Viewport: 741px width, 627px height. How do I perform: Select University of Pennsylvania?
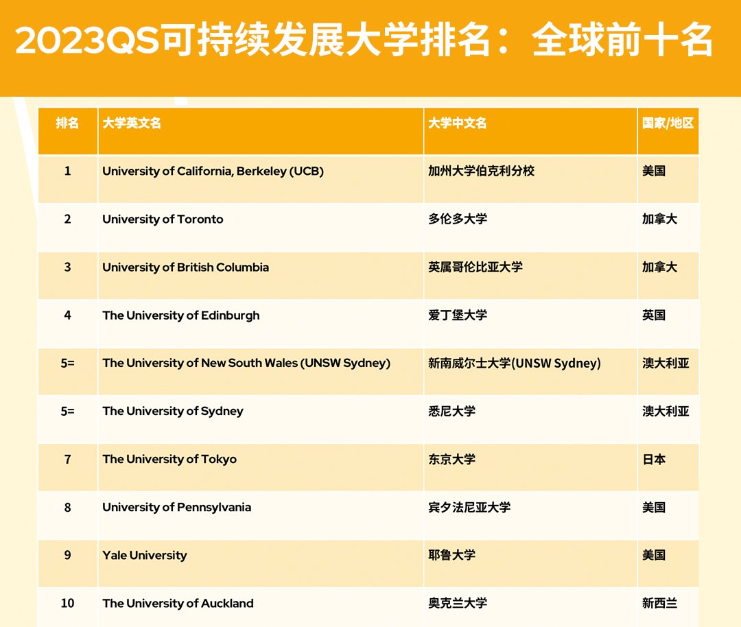[x=176, y=507]
